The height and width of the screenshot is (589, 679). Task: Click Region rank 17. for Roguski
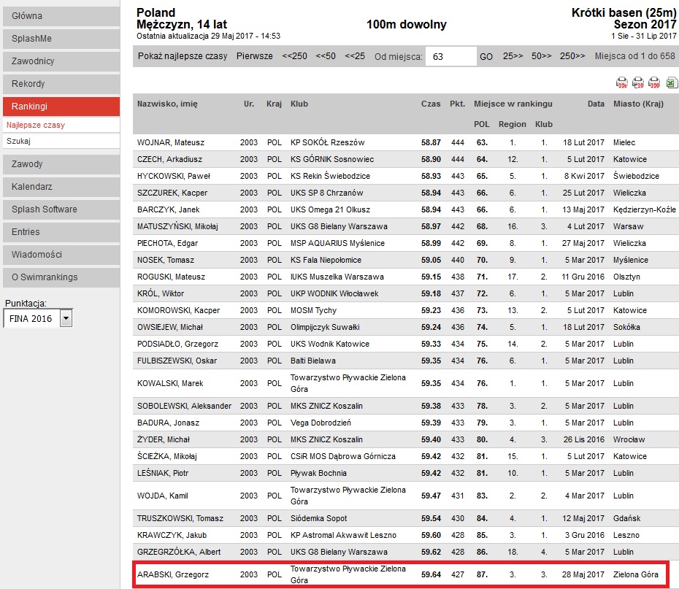[513, 277]
